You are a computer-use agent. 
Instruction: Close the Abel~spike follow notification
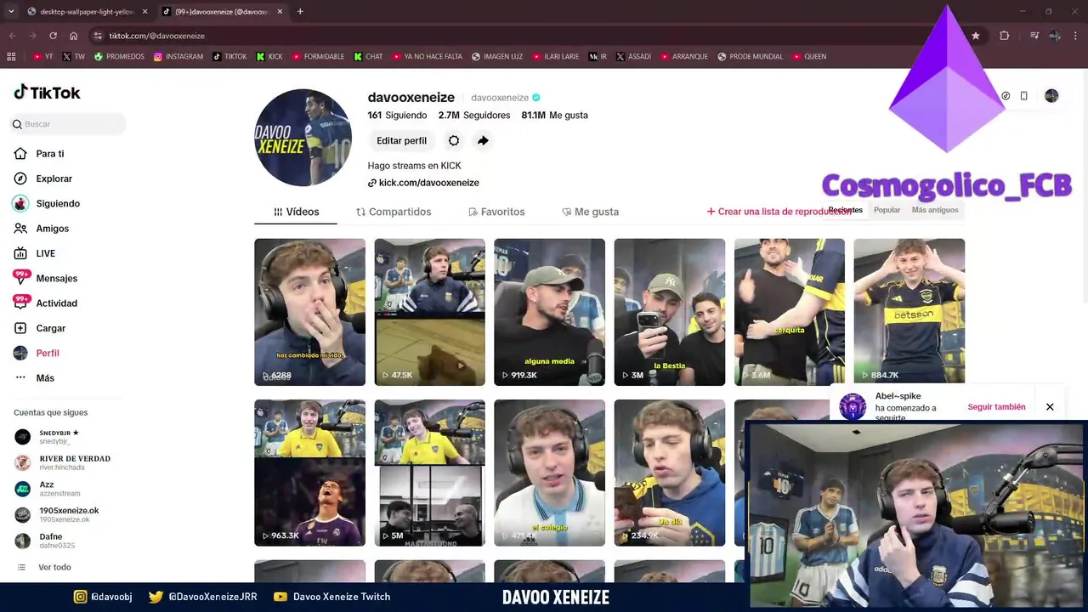coord(1050,407)
